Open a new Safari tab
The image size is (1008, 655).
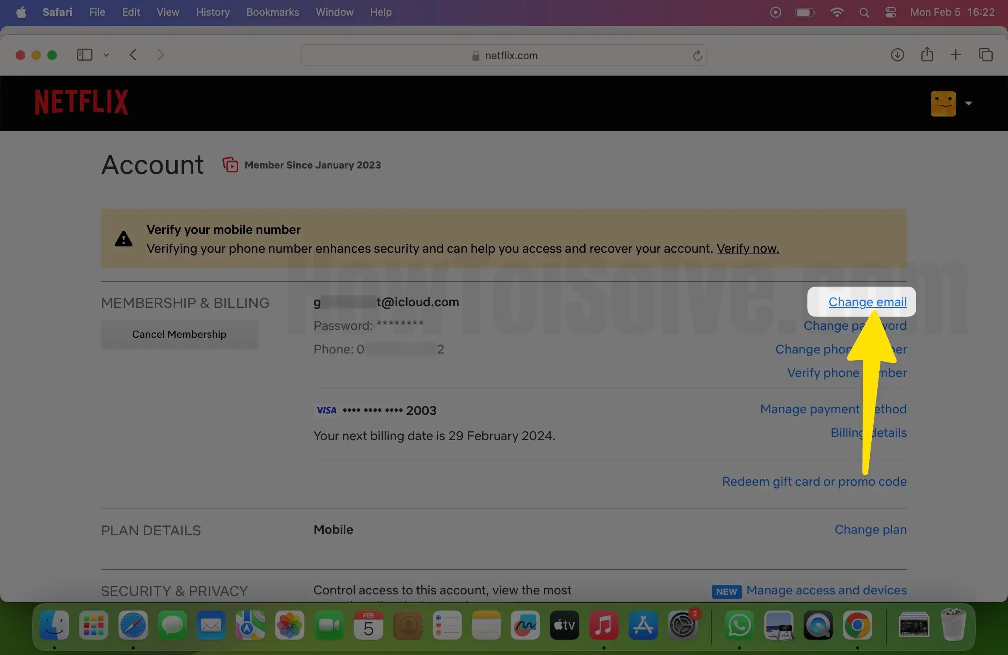[956, 55]
